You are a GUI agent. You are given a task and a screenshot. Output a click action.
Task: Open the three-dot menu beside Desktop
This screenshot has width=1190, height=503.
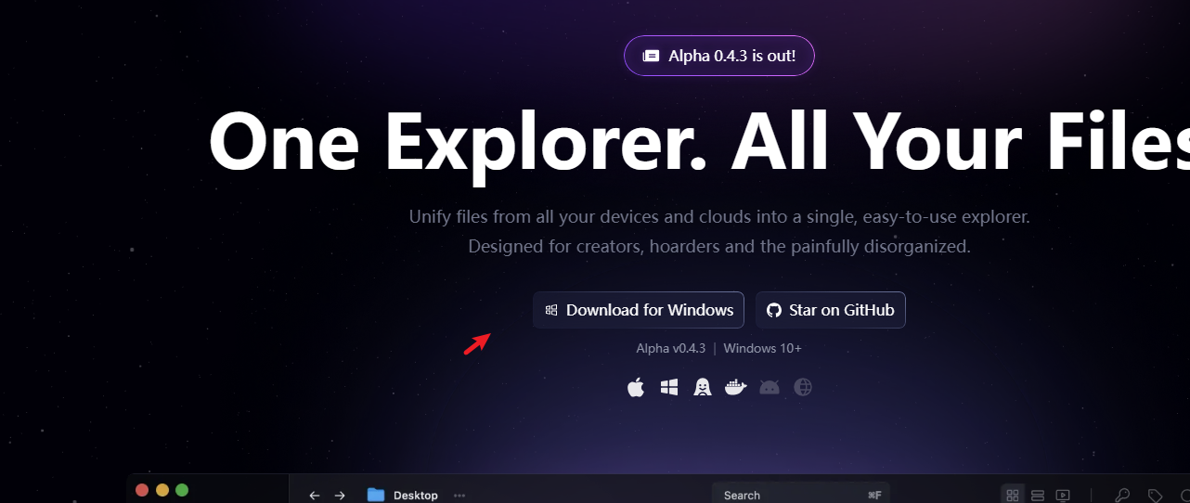click(x=459, y=496)
